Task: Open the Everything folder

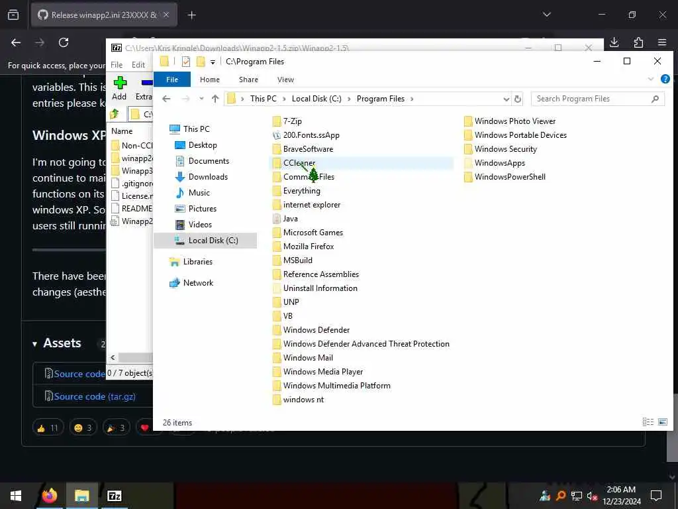Action: point(297,191)
